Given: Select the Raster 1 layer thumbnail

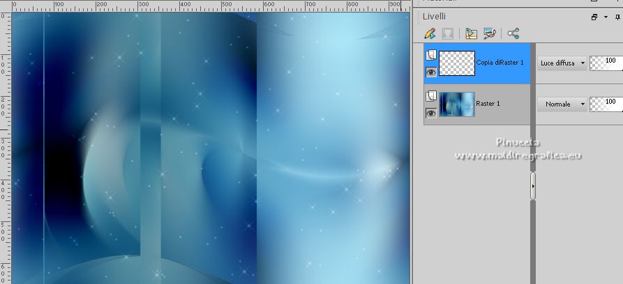Looking at the screenshot, I should click(x=457, y=104).
